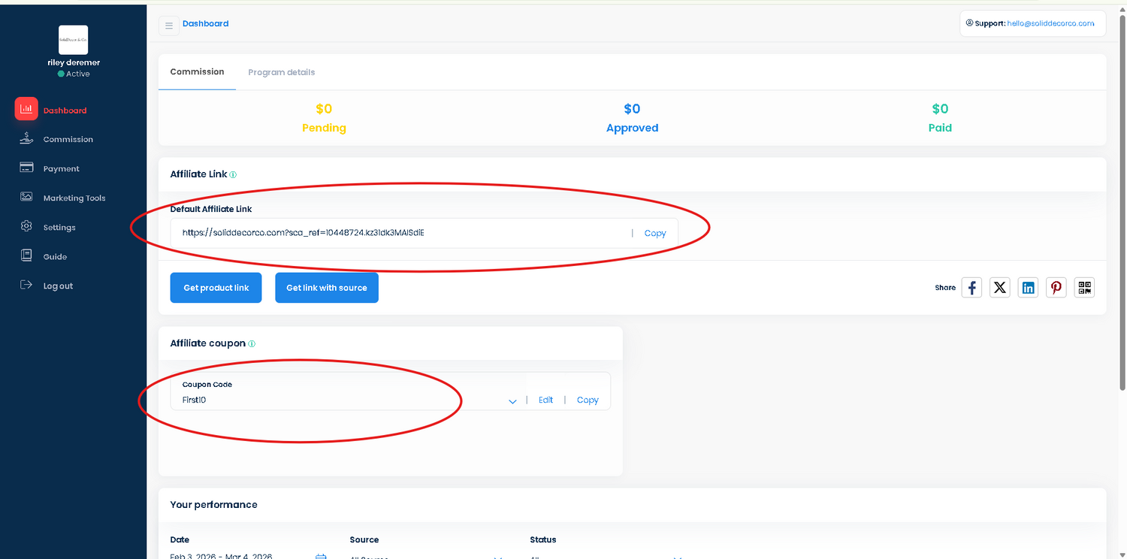Expand the First10 coupon code dropdown
1127x559 pixels.
(x=512, y=401)
